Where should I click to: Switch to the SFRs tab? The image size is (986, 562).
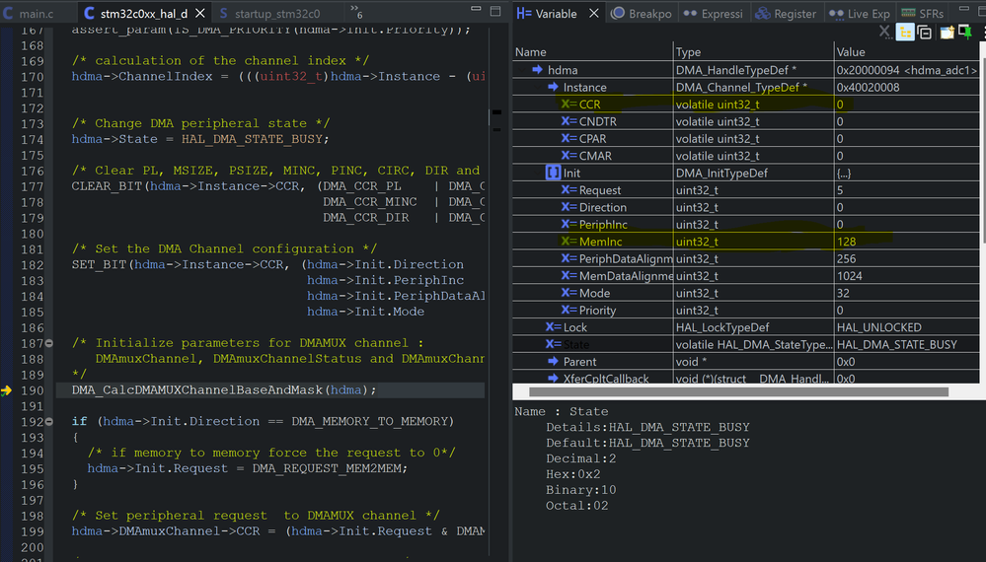(923, 13)
